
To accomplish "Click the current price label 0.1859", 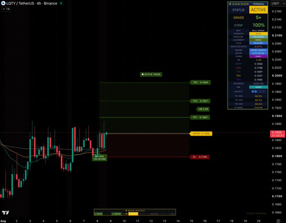I will click(x=277, y=134).
